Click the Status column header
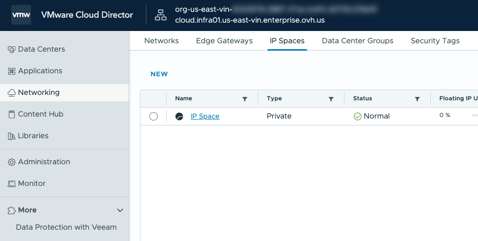This screenshot has width=478, height=241. click(x=363, y=98)
